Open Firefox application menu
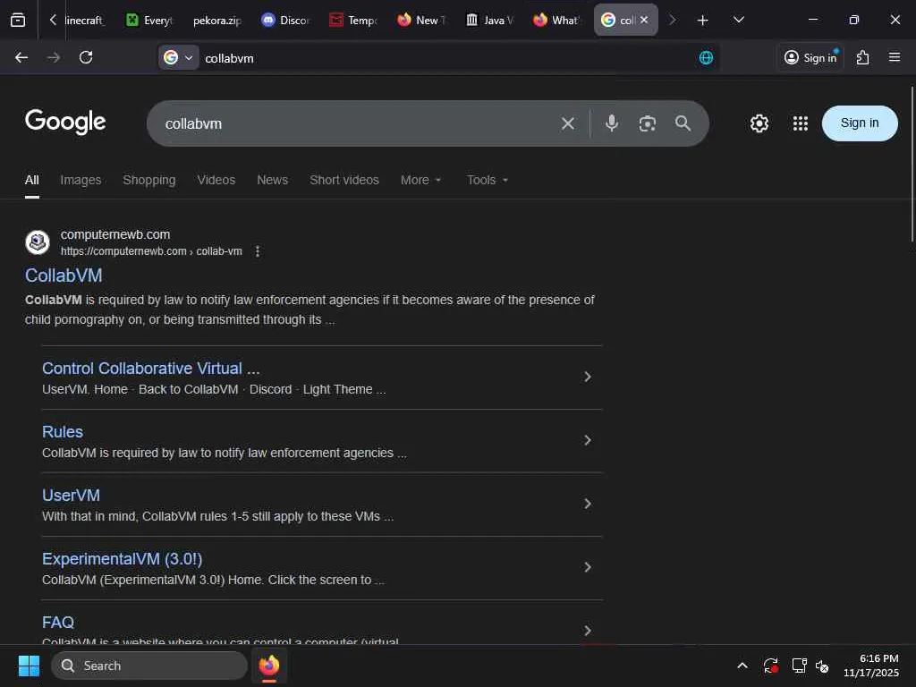This screenshot has width=916, height=687. (x=895, y=57)
